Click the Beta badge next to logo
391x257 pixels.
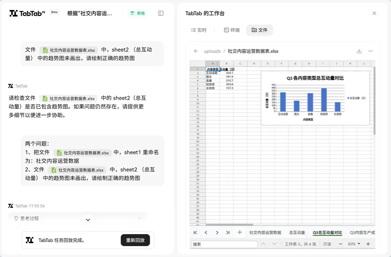pos(54,12)
